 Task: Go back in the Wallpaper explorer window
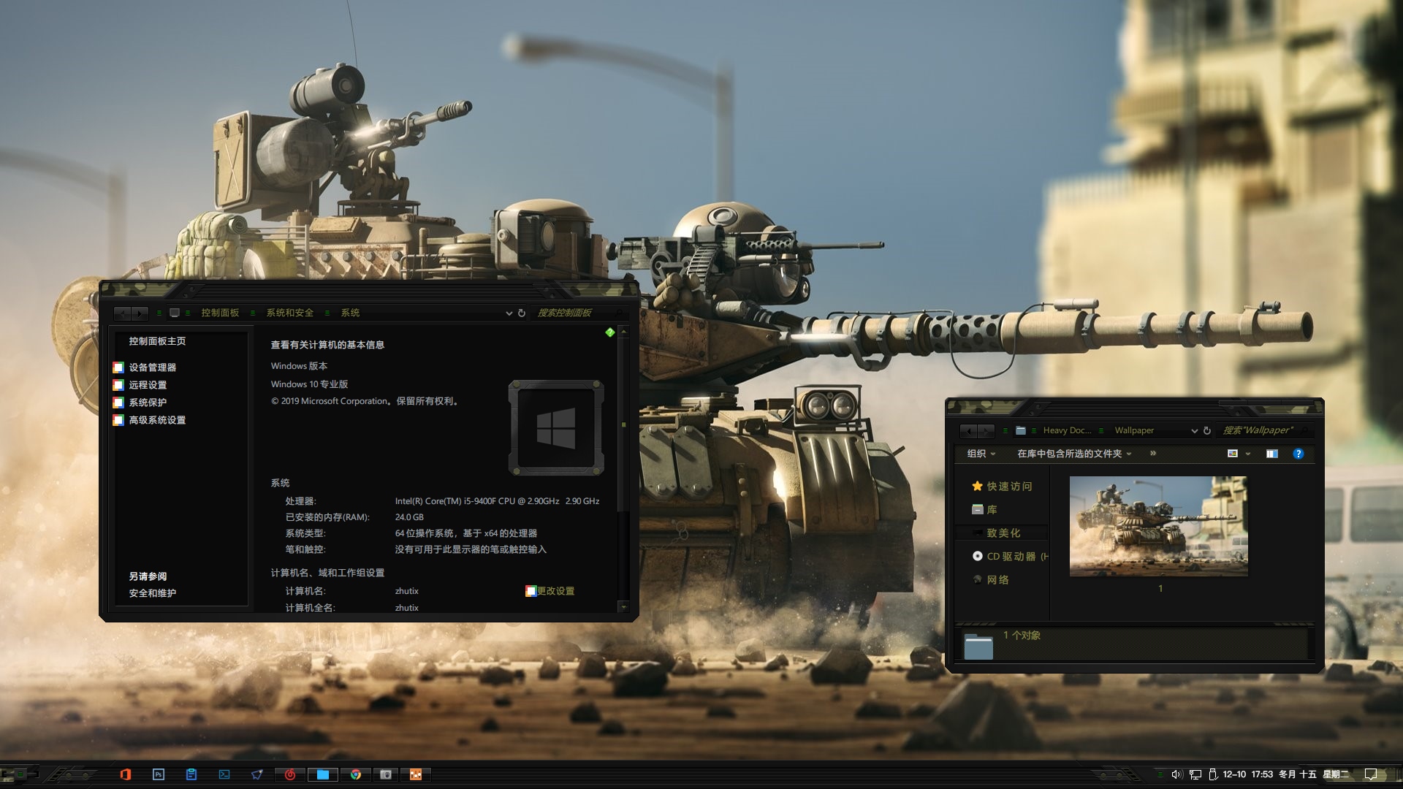click(968, 431)
